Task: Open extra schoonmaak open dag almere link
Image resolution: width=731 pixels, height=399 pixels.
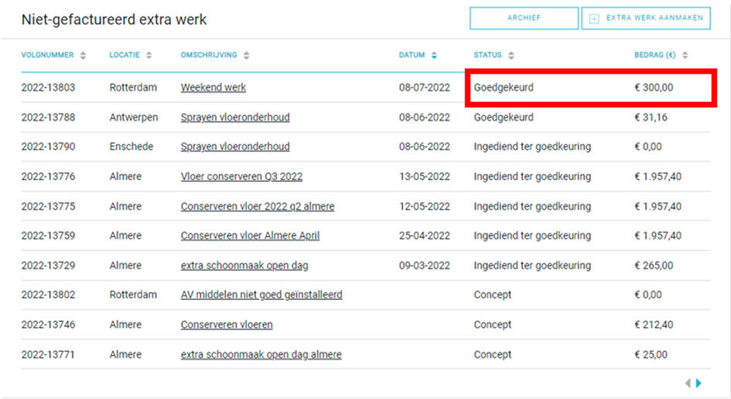Action: point(261,355)
